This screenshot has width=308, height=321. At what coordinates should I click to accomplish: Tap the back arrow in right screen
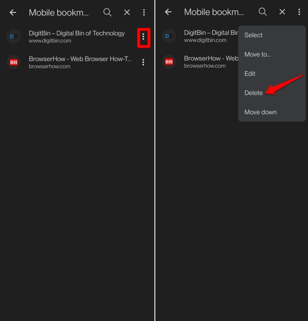(168, 12)
